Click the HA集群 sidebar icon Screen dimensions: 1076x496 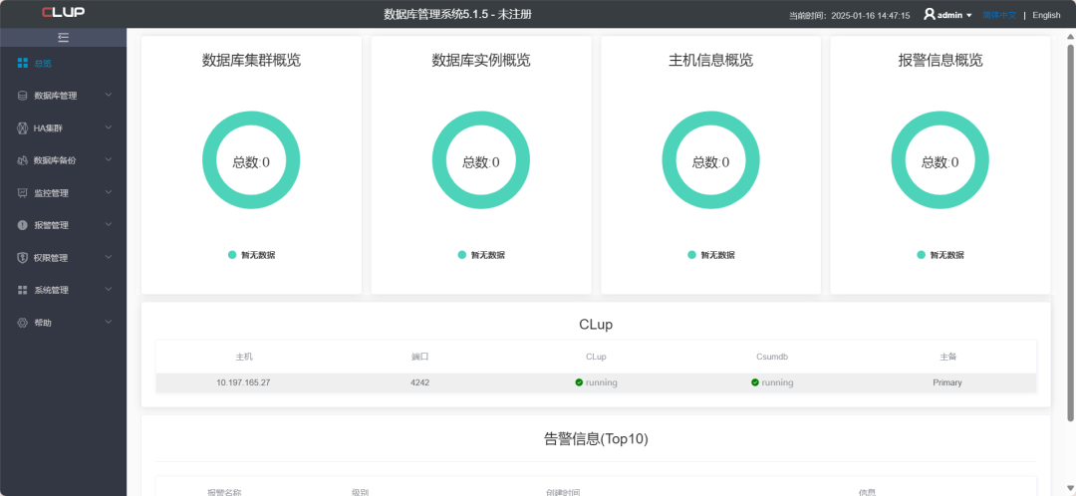point(23,127)
